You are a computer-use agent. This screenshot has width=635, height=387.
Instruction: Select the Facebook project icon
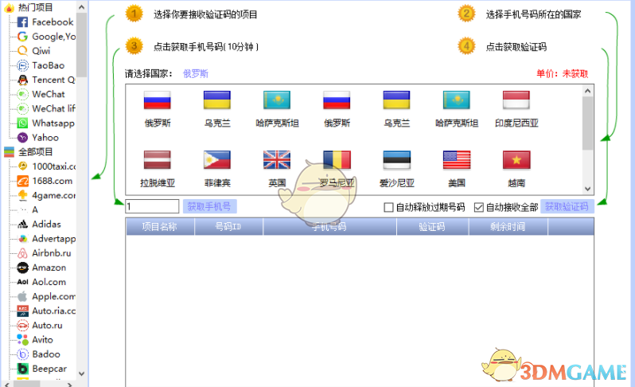(22, 21)
